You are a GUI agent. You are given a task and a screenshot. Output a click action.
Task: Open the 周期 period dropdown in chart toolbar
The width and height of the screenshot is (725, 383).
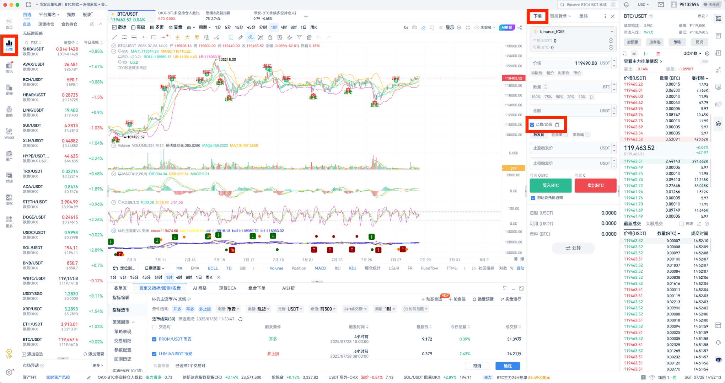205,27
